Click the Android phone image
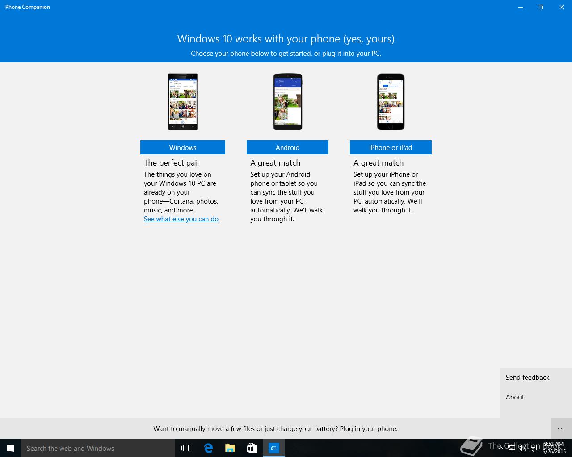 [287, 102]
